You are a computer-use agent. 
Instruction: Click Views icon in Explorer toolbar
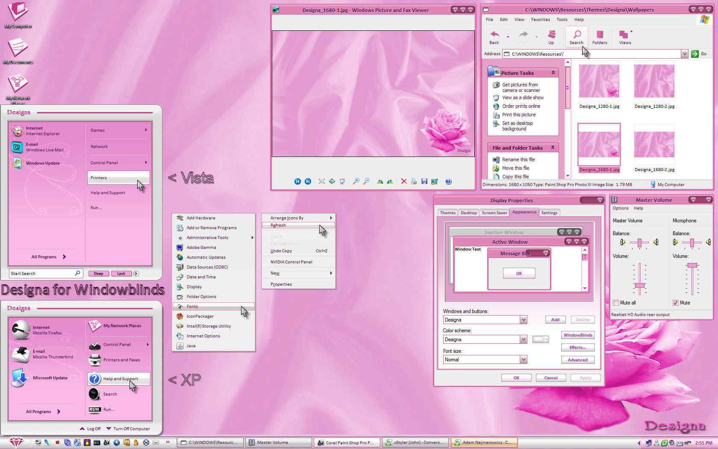pos(625,37)
